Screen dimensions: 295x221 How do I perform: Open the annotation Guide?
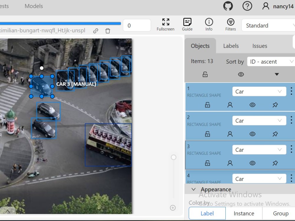tap(187, 25)
